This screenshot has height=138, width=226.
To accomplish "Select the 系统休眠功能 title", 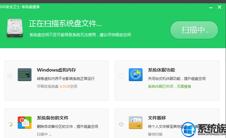I will click(x=161, y=70).
